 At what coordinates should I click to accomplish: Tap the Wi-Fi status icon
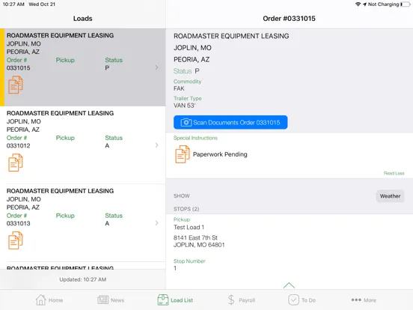(x=358, y=4)
